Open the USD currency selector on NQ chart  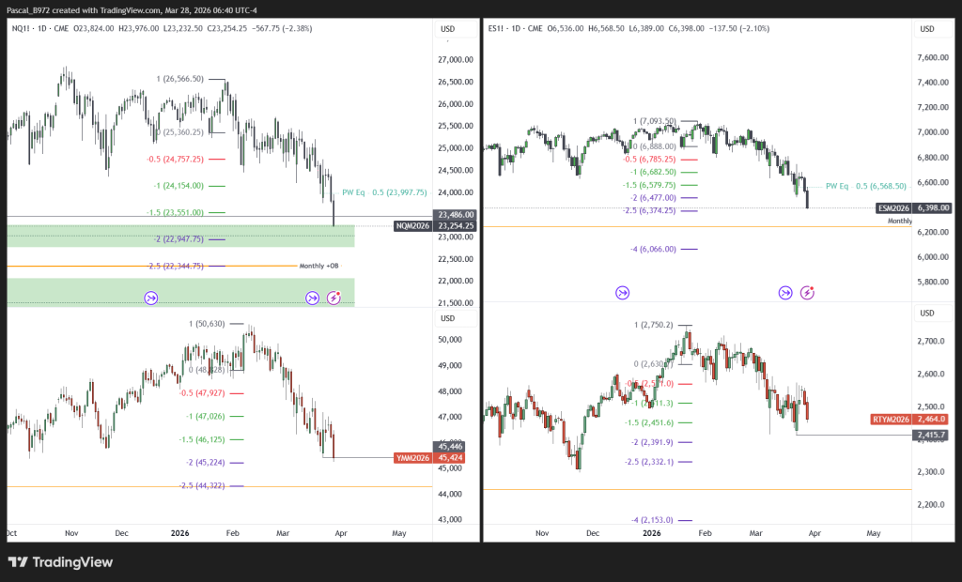(448, 29)
